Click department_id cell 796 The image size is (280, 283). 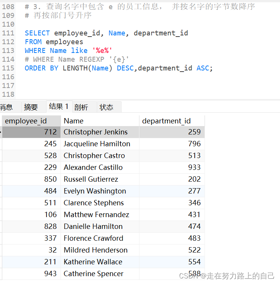172,144
